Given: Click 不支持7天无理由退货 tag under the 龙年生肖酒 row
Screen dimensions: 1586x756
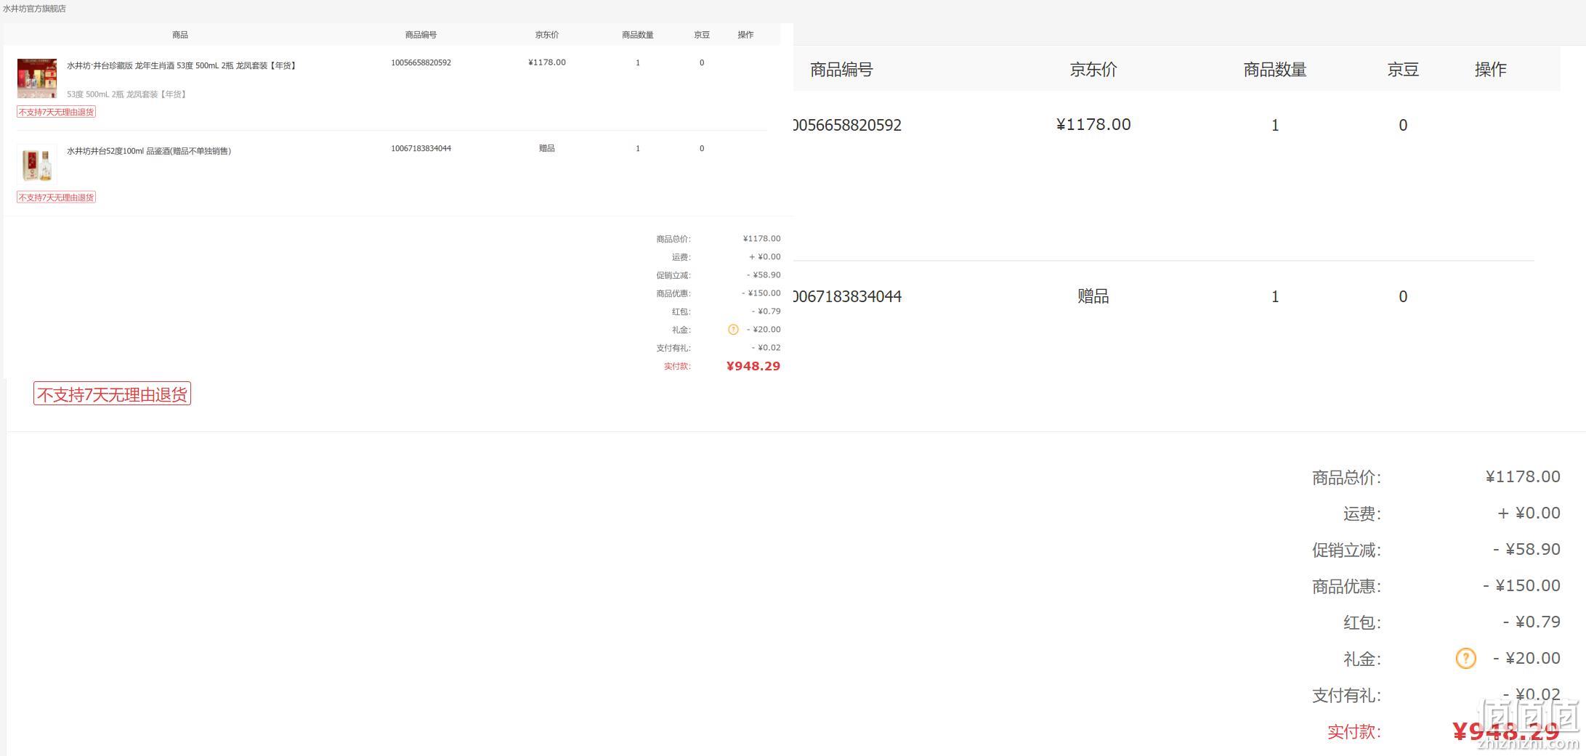Looking at the screenshot, I should click(x=57, y=112).
